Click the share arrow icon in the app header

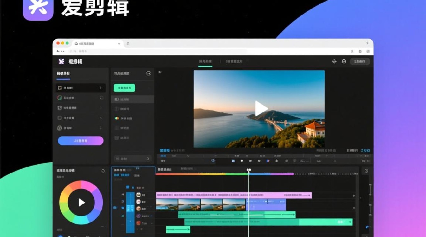click(x=334, y=61)
